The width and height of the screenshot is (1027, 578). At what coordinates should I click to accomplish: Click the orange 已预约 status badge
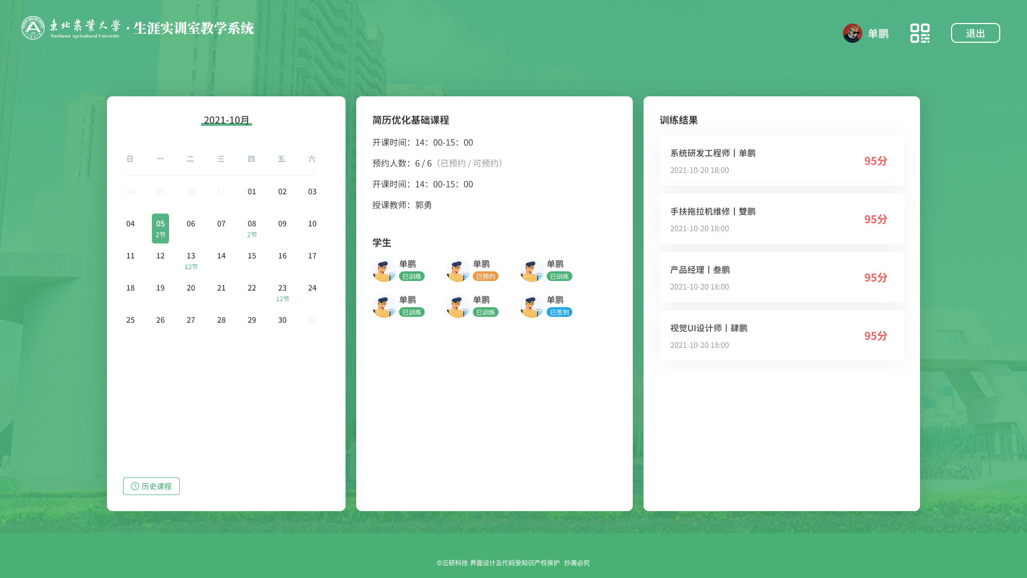point(485,276)
